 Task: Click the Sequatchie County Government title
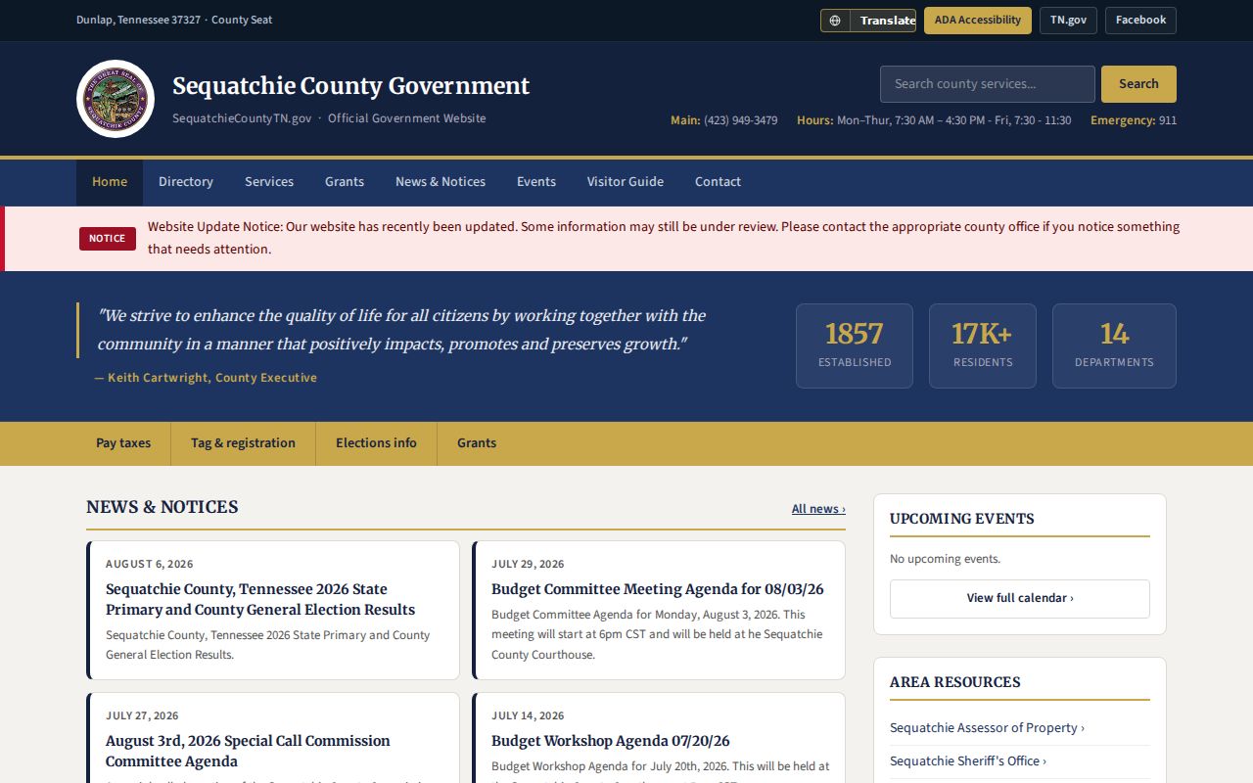[x=350, y=86]
